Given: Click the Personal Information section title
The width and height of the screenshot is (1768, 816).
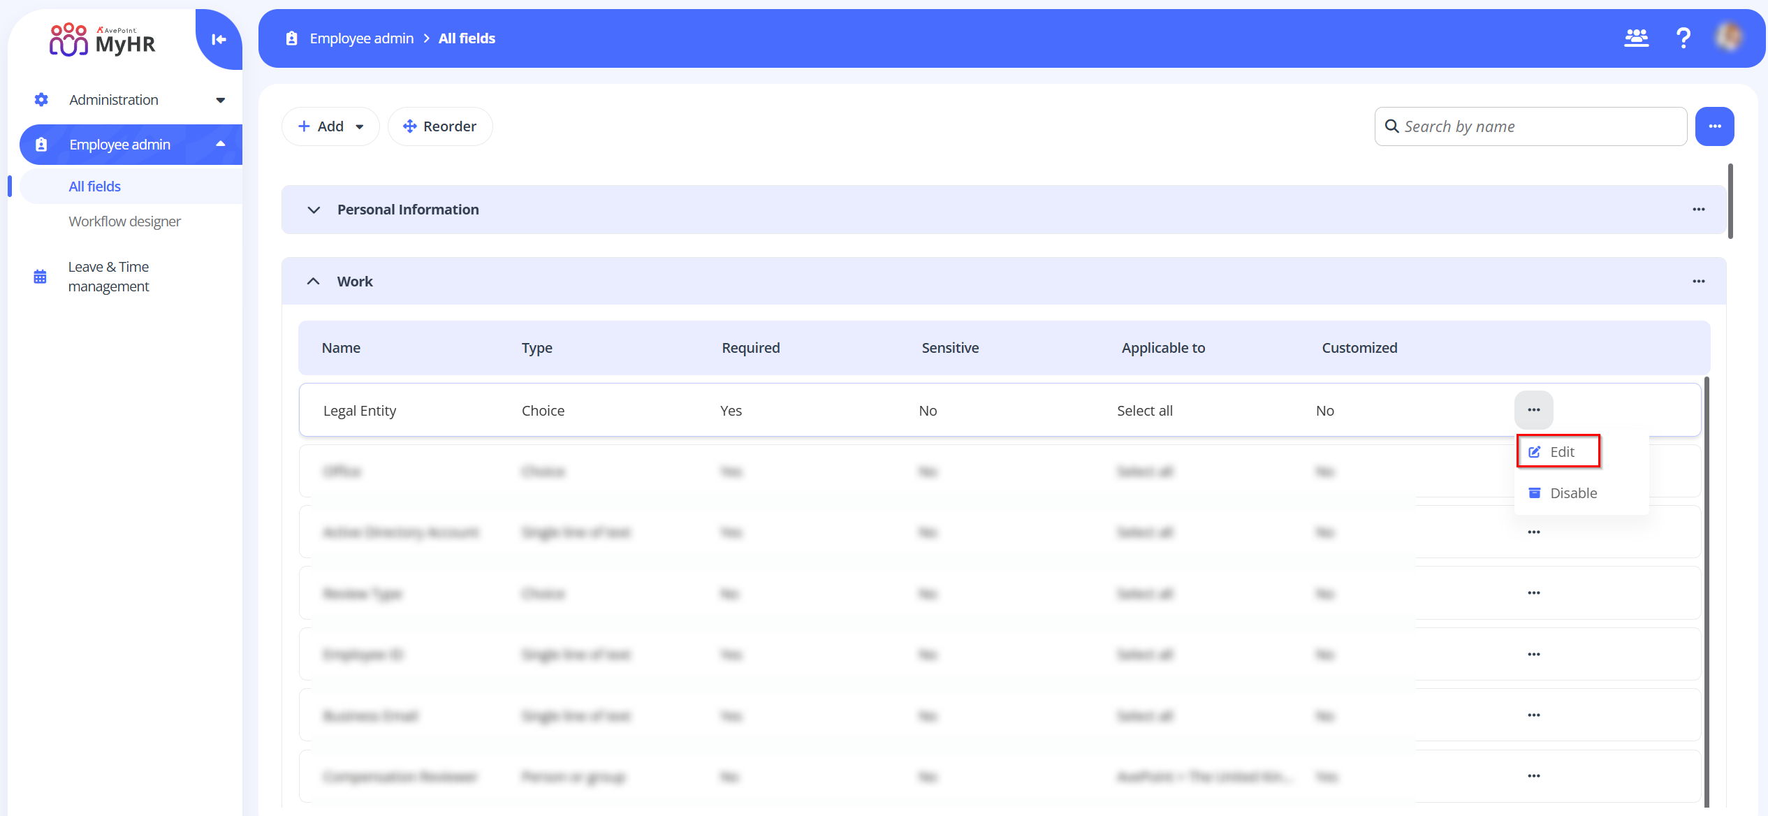Looking at the screenshot, I should point(408,210).
